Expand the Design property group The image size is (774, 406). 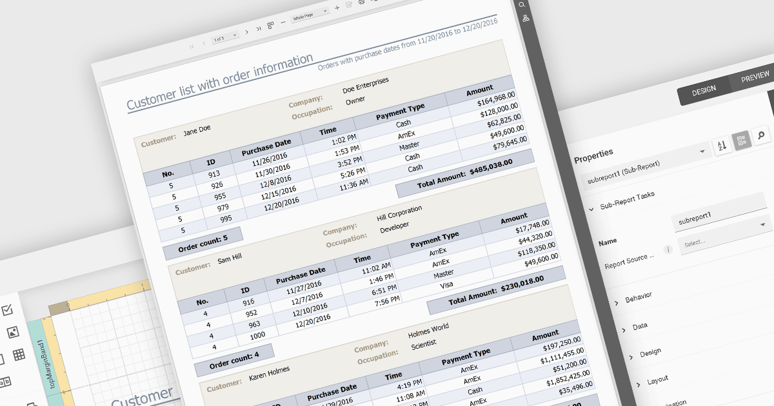[631, 357]
